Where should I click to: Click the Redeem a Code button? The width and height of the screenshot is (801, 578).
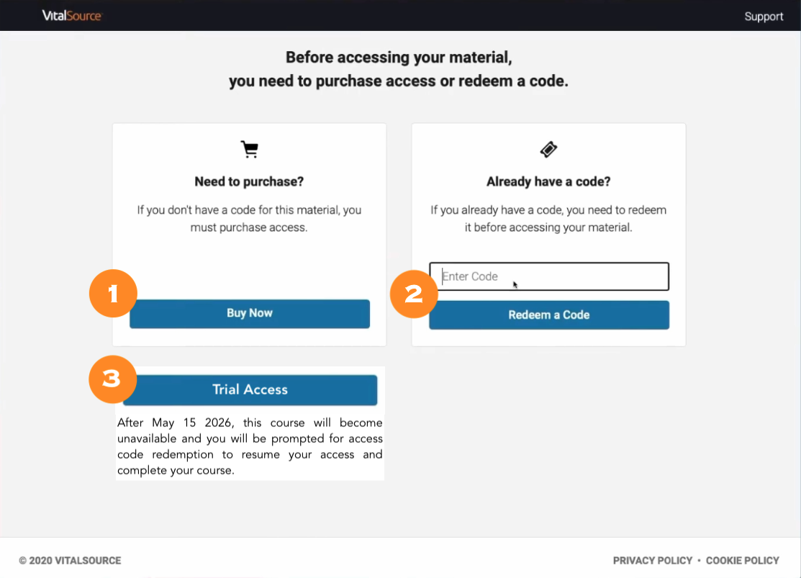[x=548, y=315]
